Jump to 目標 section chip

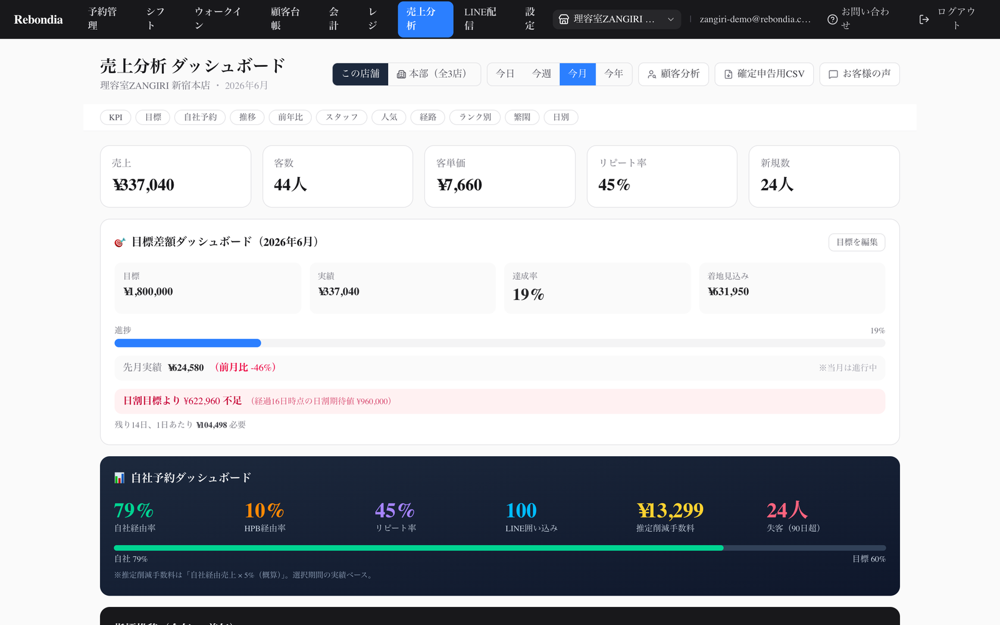153,117
